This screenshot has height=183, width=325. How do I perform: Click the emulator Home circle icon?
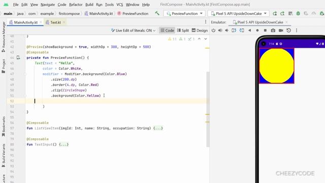[x=257, y=30]
